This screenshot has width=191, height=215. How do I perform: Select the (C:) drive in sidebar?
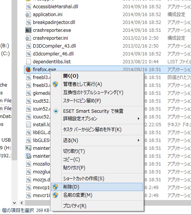coord(5,54)
